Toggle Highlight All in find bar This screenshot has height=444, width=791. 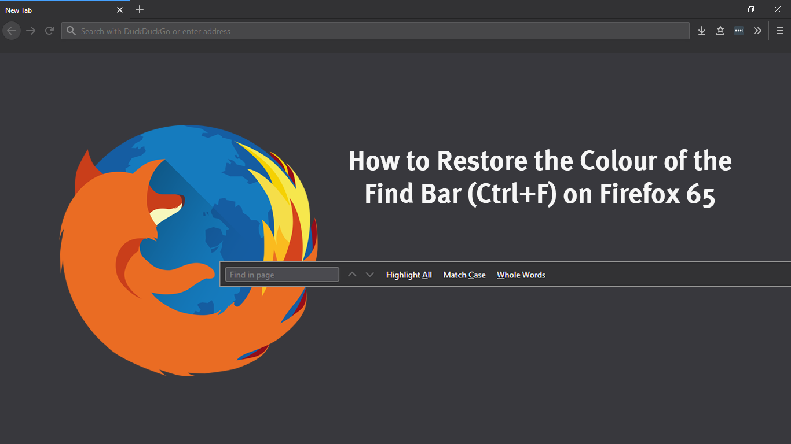point(409,275)
